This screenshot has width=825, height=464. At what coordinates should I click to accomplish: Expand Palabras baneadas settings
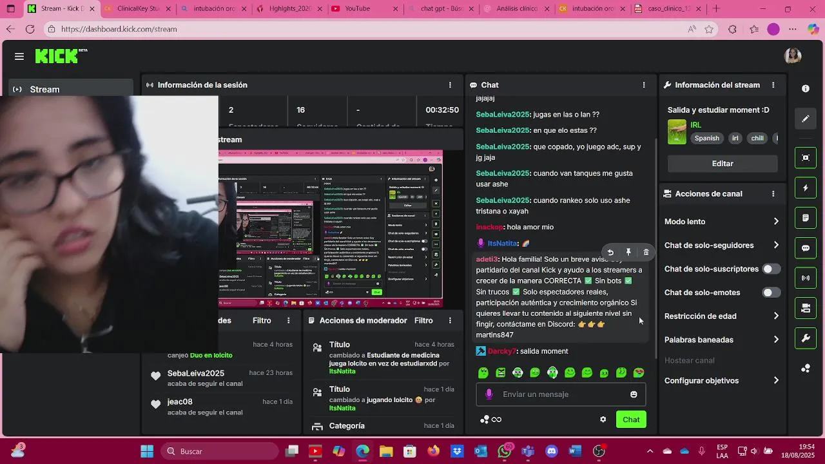[722, 340]
